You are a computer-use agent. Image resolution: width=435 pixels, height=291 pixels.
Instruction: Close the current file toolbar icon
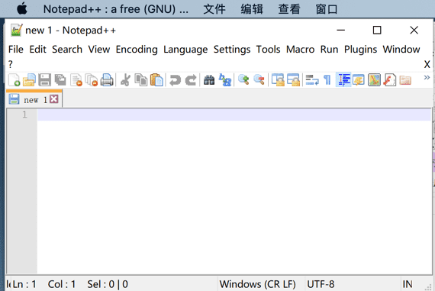pyautogui.click(x=76, y=80)
